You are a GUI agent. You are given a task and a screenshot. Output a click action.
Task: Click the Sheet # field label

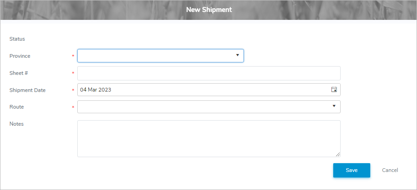19,73
